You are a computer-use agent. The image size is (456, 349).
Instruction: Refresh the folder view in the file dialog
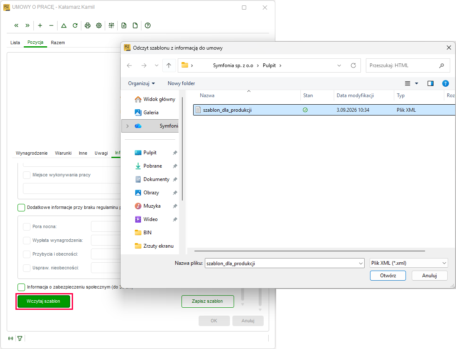tap(353, 65)
